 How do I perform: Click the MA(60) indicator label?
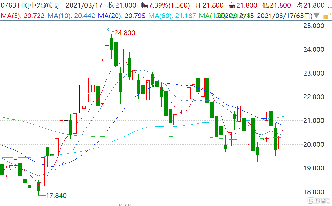(173, 16)
